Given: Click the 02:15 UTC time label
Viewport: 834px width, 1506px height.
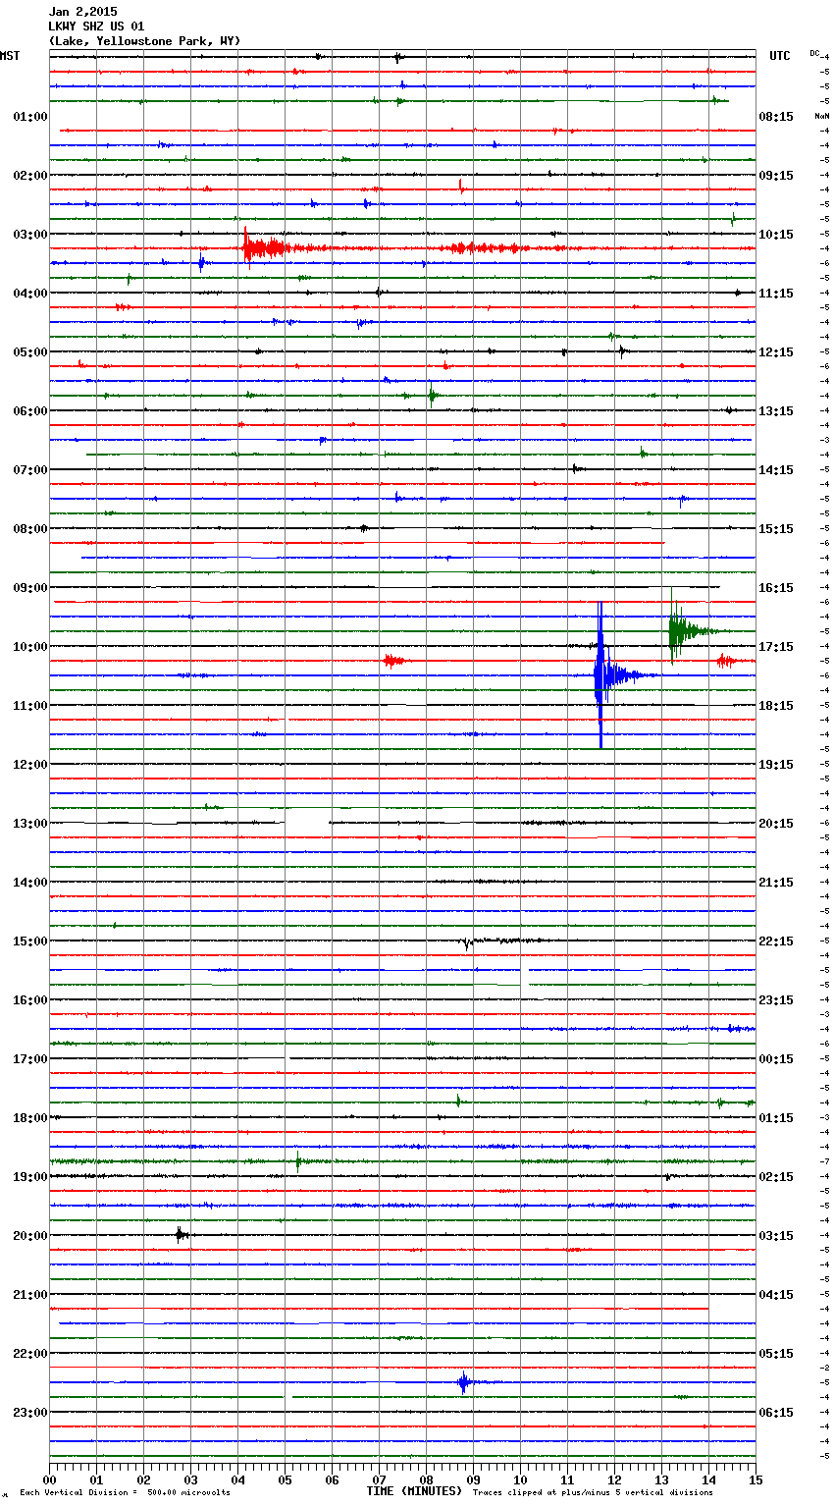Looking at the screenshot, I should coord(776,1177).
